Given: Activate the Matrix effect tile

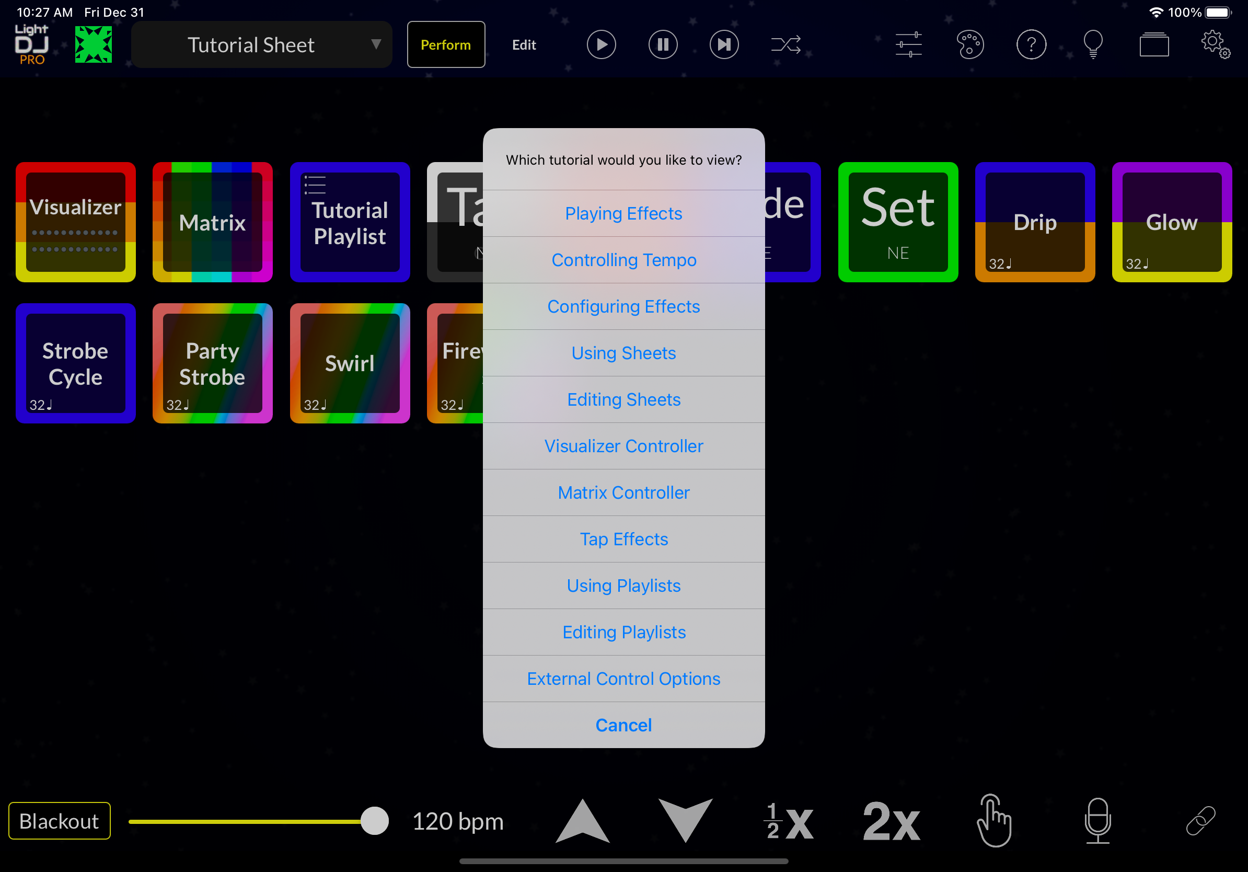Looking at the screenshot, I should 213,222.
